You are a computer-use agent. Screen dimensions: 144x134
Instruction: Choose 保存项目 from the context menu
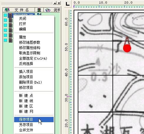[26, 120]
